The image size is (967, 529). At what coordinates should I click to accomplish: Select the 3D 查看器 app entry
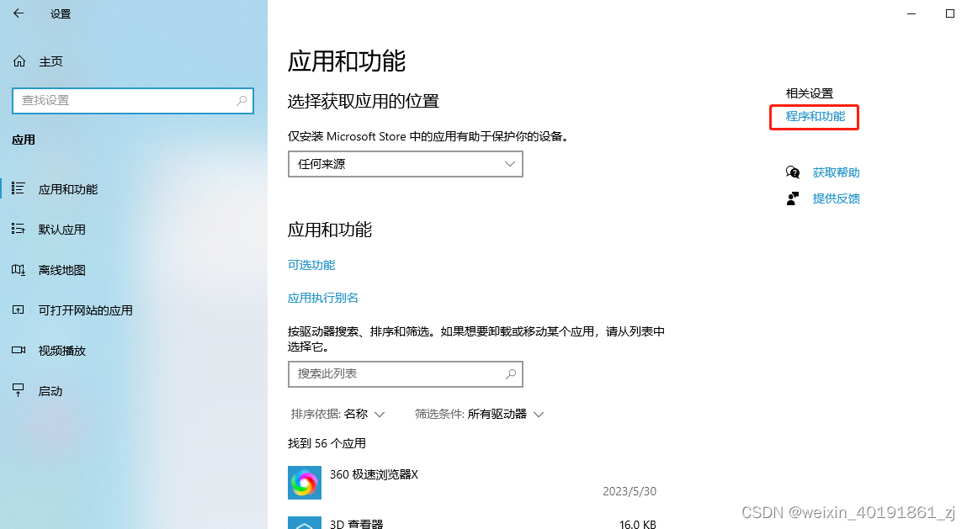pyautogui.click(x=472, y=522)
